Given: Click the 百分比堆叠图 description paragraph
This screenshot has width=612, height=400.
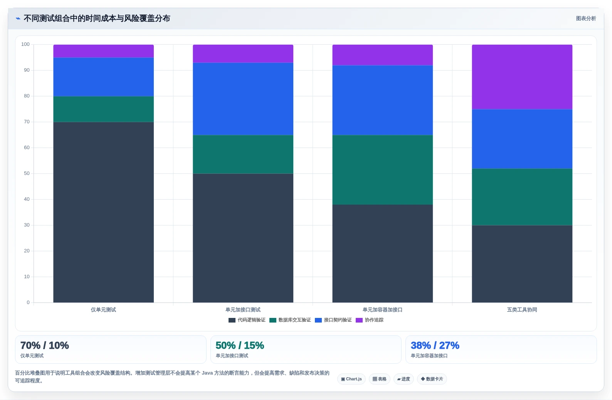Looking at the screenshot, I should (x=172, y=377).
